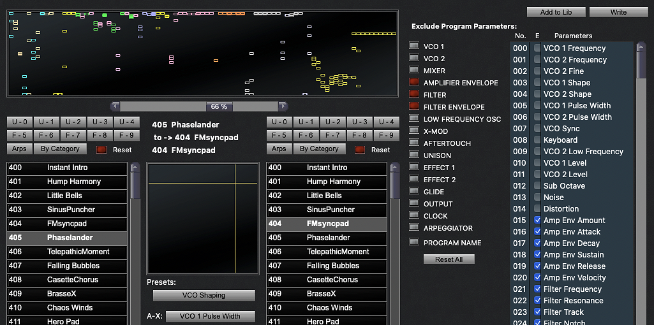Image resolution: width=654 pixels, height=325 pixels.
Task: Toggle the VCO 1 exclude indicator
Action: (x=413, y=45)
